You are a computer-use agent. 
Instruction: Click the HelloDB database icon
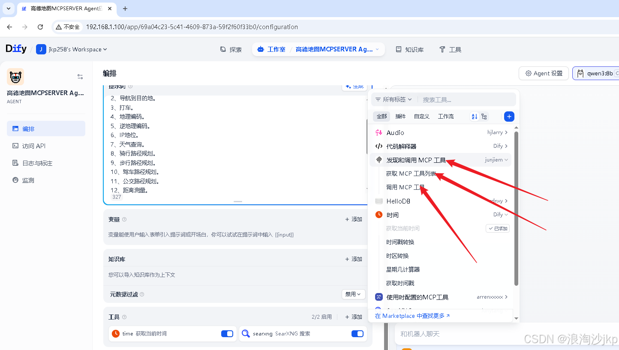[379, 201]
